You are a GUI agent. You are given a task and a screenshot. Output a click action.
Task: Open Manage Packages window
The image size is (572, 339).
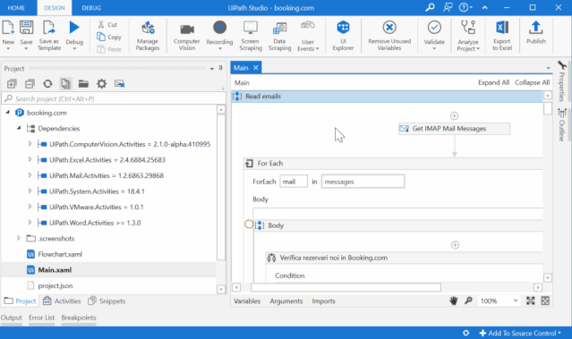[x=148, y=36]
